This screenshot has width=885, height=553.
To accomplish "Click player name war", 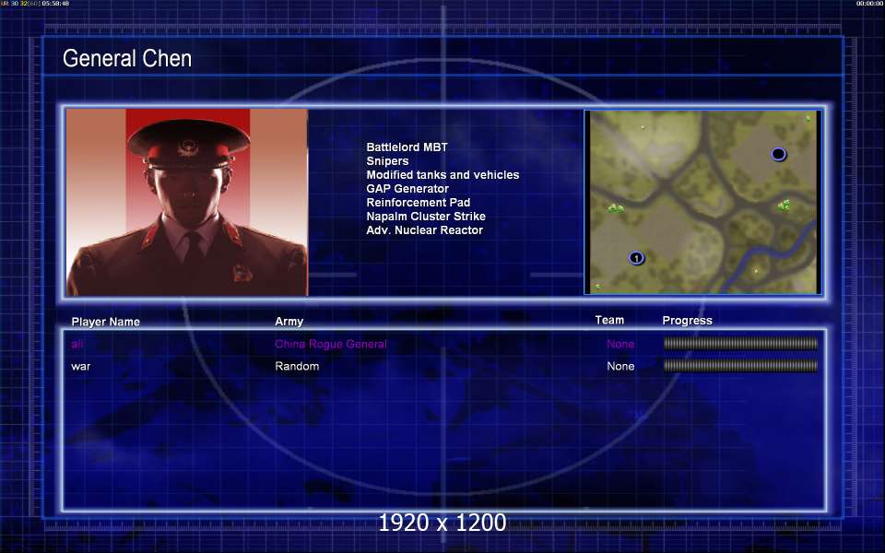I will point(81,366).
